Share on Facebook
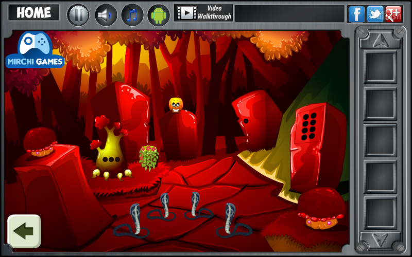This screenshot has height=257, width=412. [356, 14]
